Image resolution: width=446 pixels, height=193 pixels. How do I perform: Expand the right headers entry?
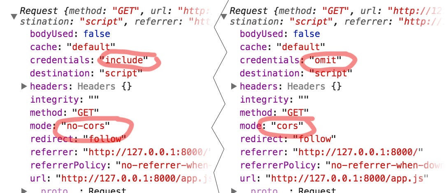coord(234,86)
